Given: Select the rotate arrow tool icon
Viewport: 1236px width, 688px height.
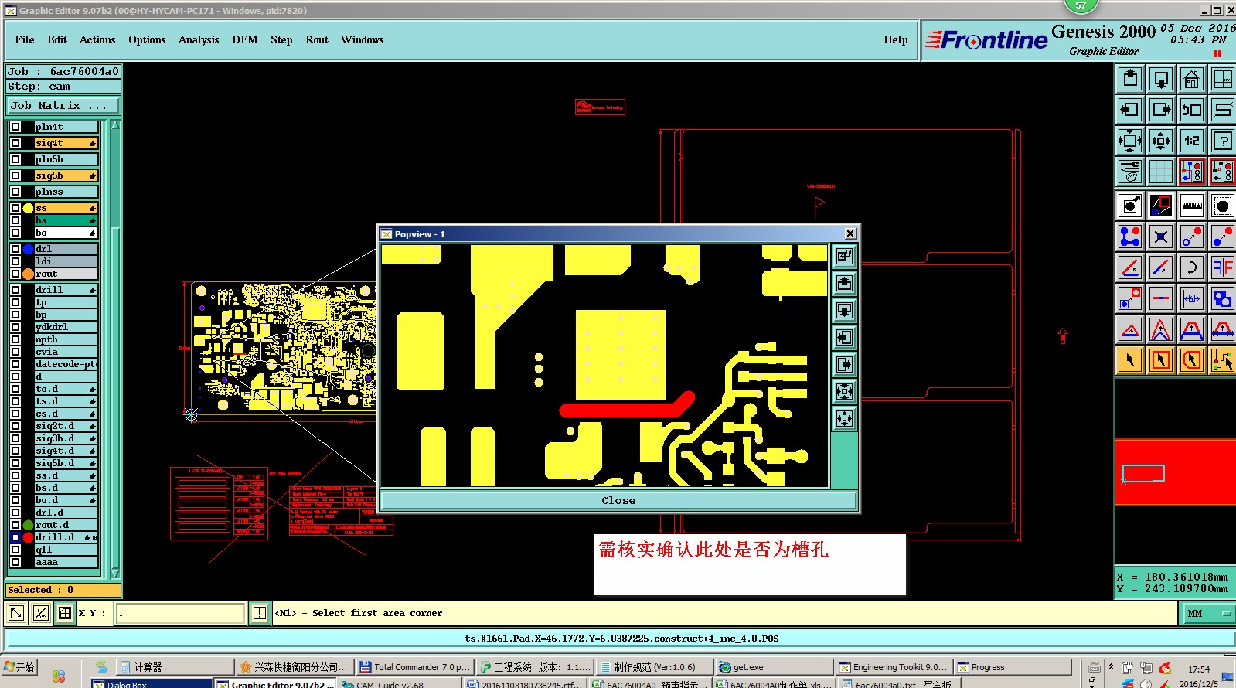Looking at the screenshot, I should 1191,267.
